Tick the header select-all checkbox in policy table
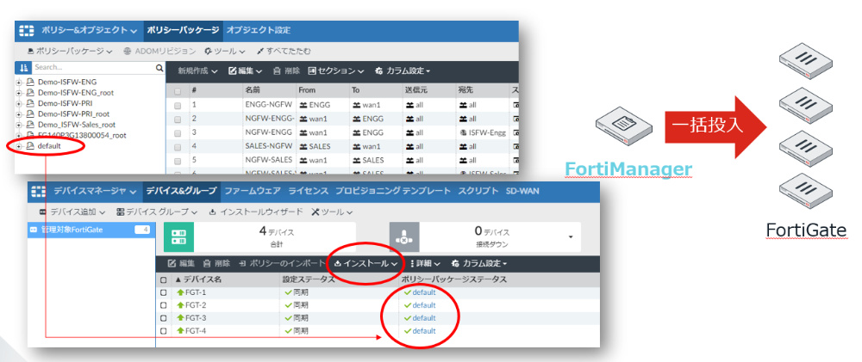 pos(177,90)
